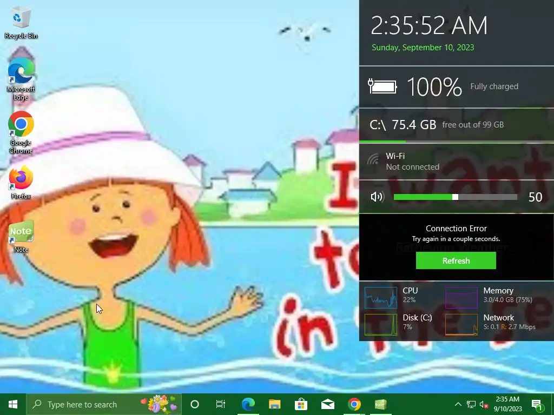Click the battery charging icon
The width and height of the screenshot is (554, 415).
(x=382, y=86)
